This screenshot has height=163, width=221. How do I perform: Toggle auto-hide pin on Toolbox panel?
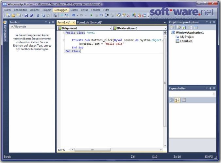tap(49, 22)
